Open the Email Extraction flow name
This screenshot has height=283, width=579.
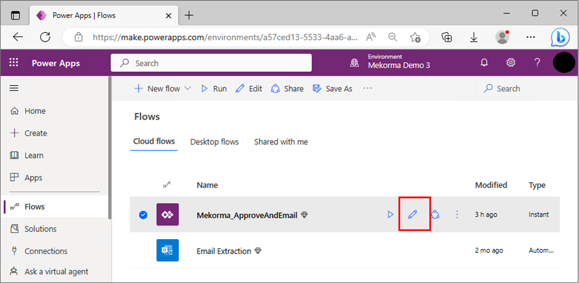pyautogui.click(x=224, y=251)
